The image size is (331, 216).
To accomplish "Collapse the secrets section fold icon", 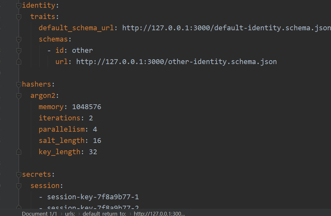I will tap(19, 174).
